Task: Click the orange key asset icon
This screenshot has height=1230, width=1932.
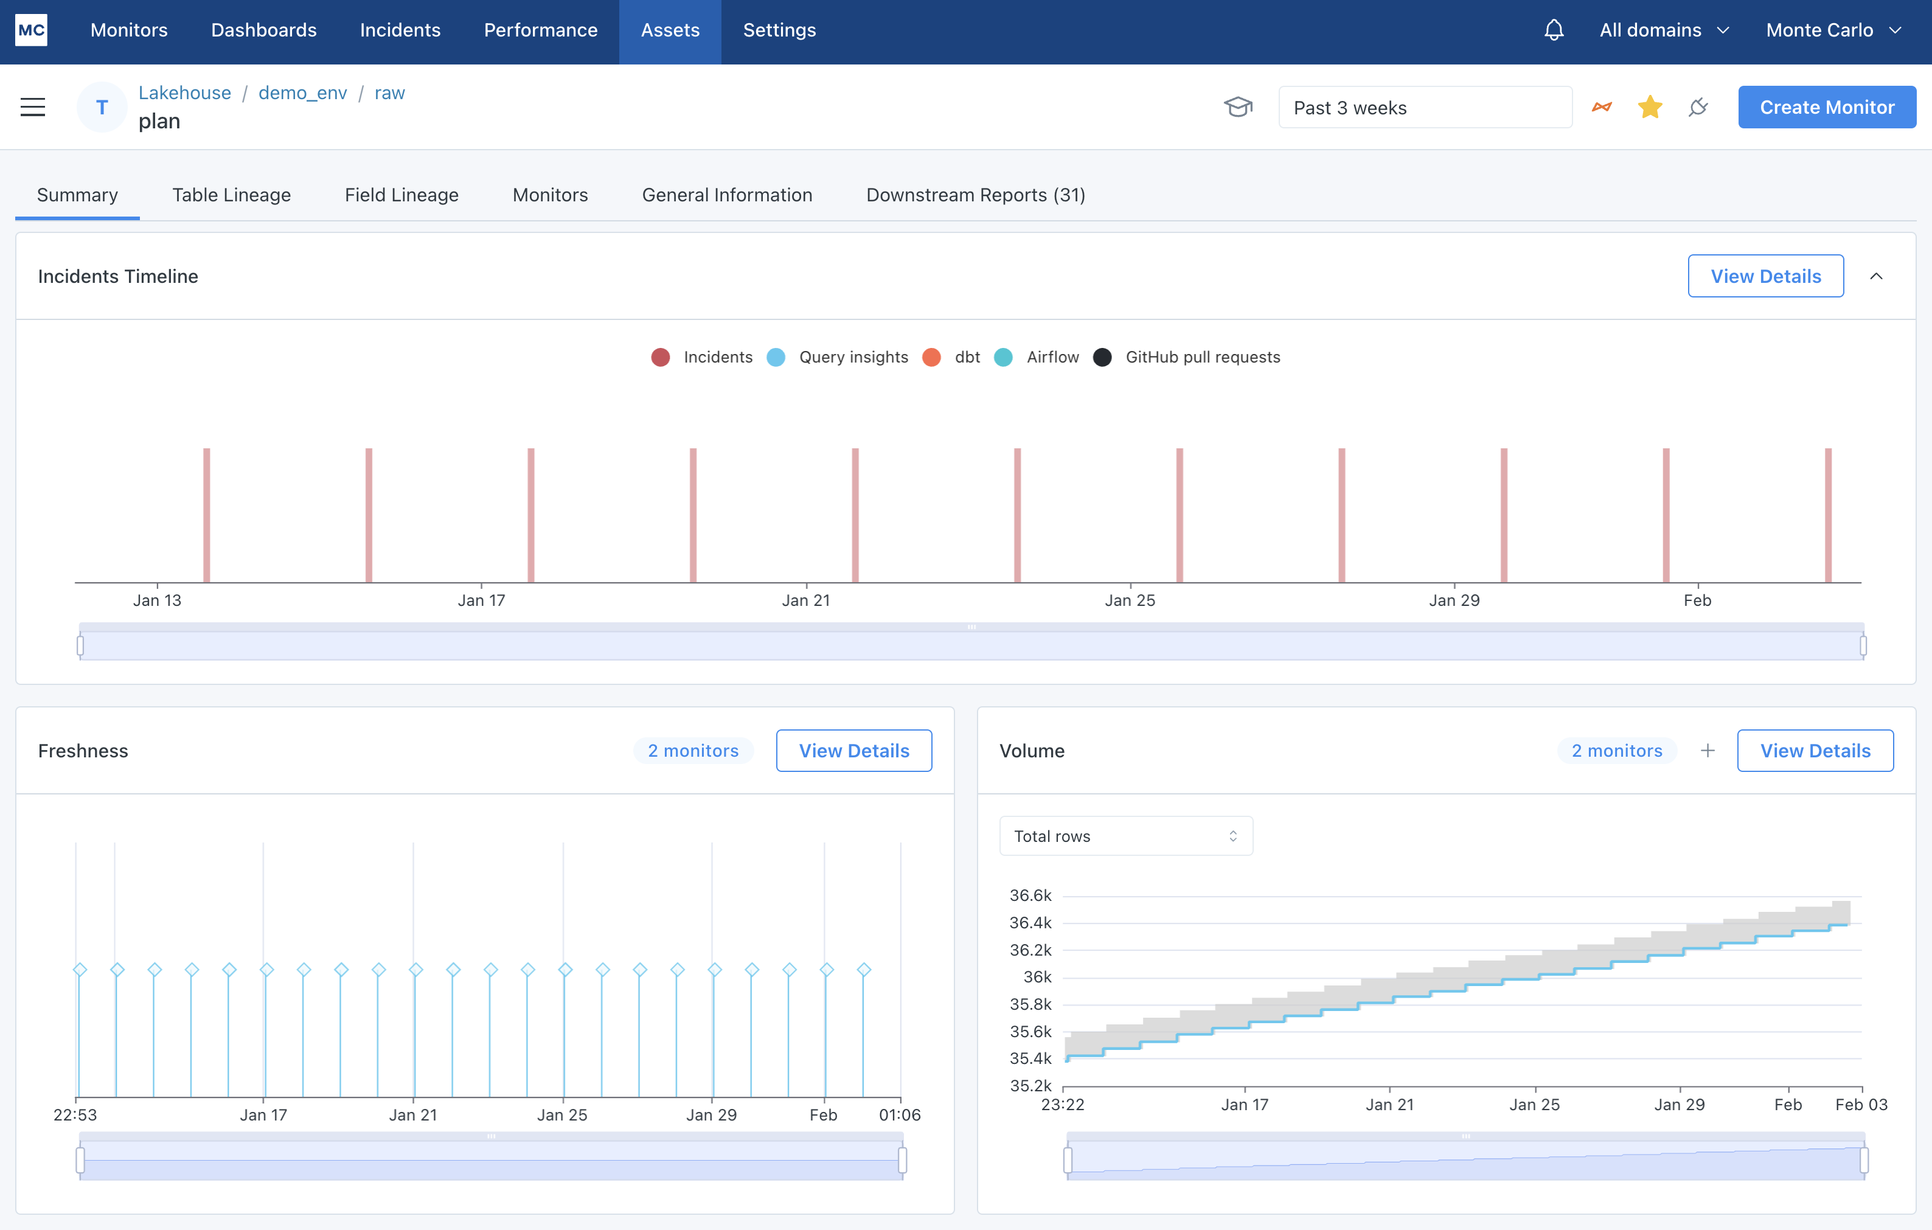Action: pos(1602,106)
